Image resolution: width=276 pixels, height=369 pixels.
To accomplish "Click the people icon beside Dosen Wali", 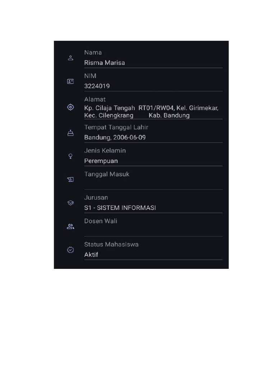I will click(x=70, y=227).
